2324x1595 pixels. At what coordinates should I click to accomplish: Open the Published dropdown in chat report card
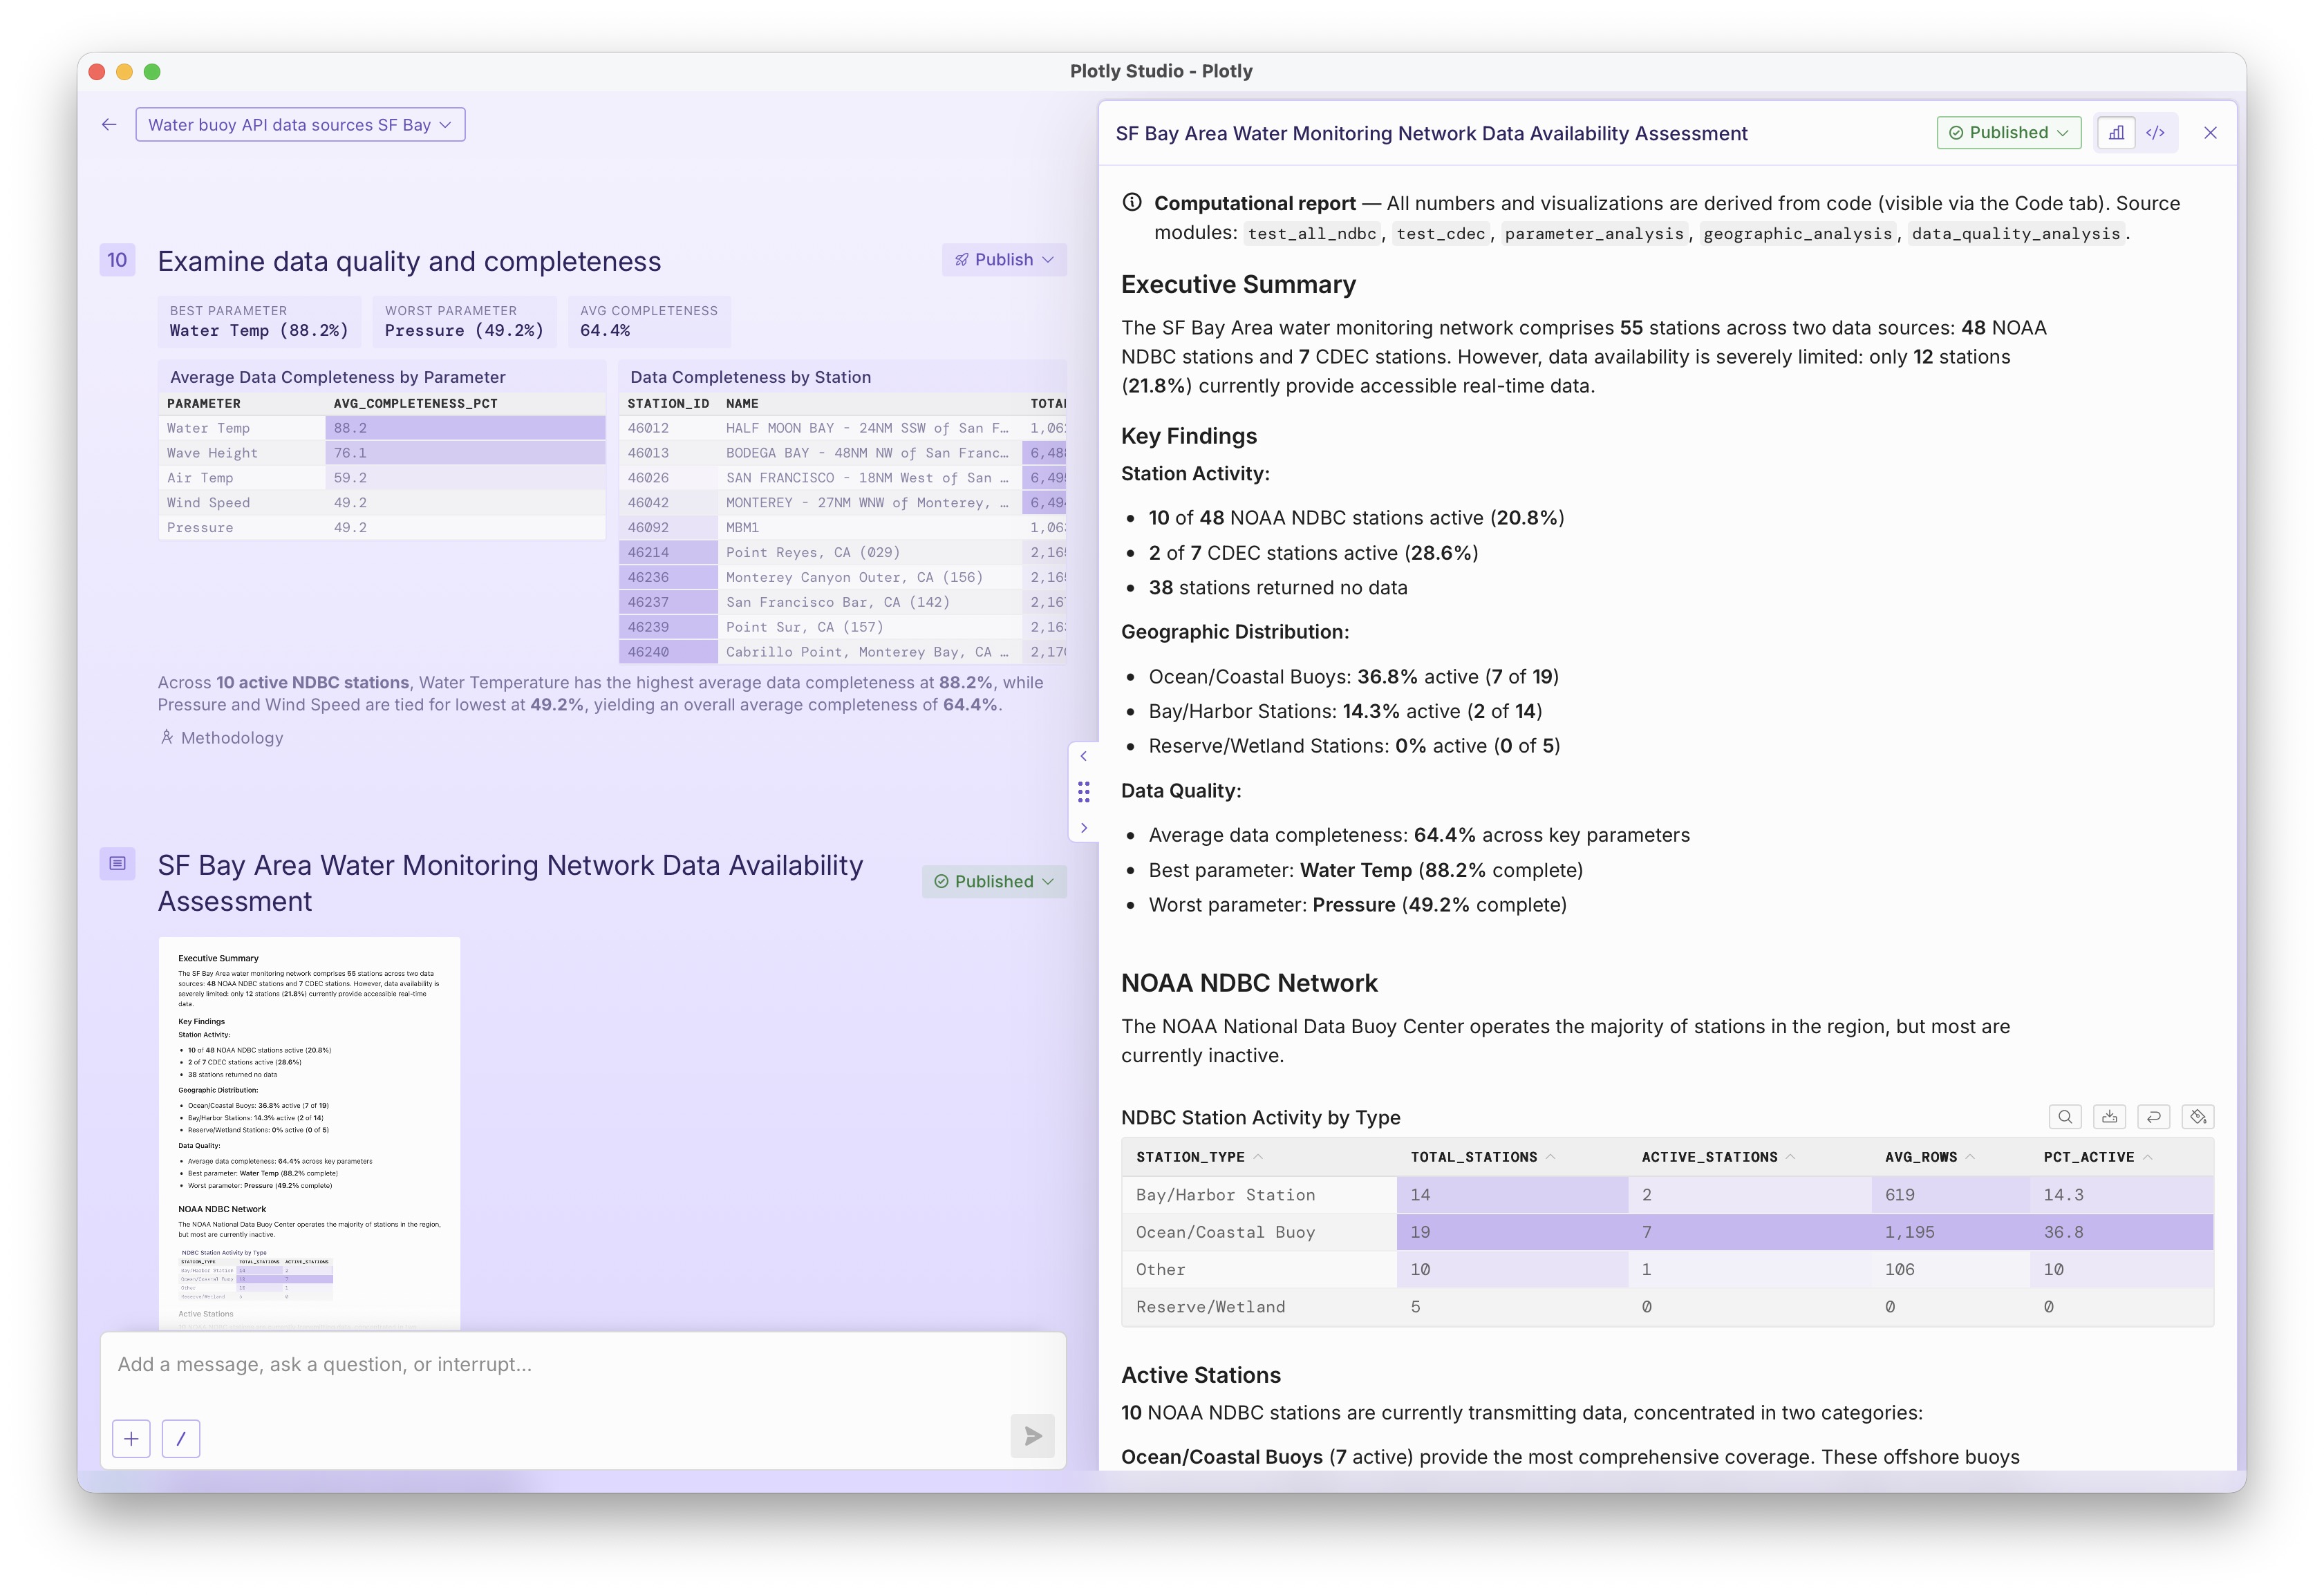pos(994,882)
